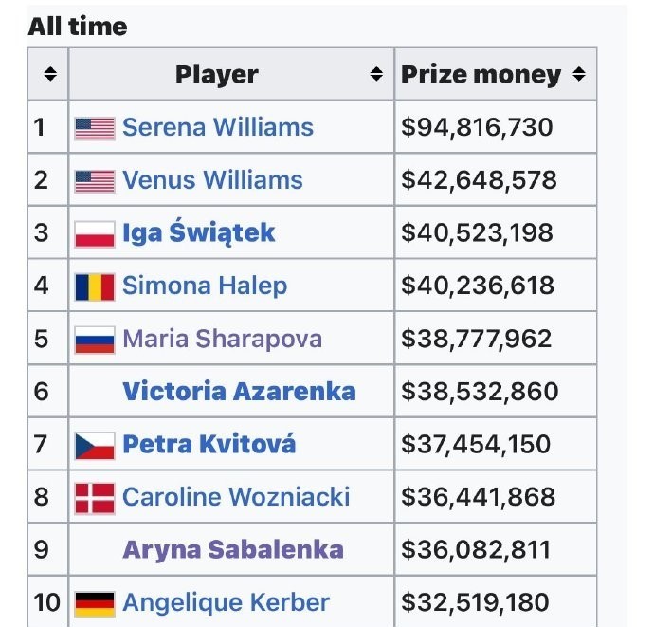
Task: Open Simona Halep's page
Action: click(x=205, y=286)
